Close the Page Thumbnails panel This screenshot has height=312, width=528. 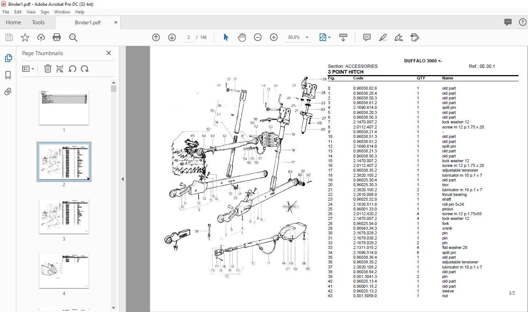point(109,53)
